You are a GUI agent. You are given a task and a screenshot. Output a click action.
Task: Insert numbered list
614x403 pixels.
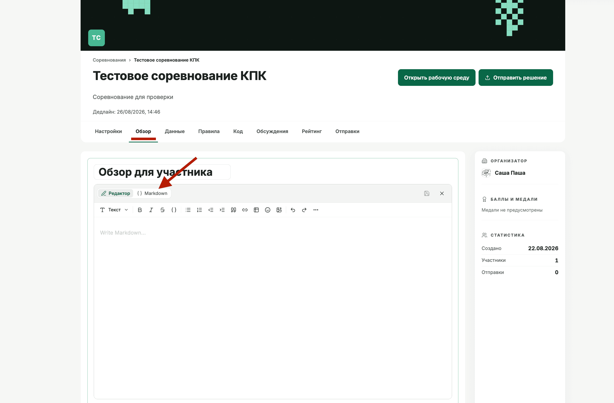[199, 210]
